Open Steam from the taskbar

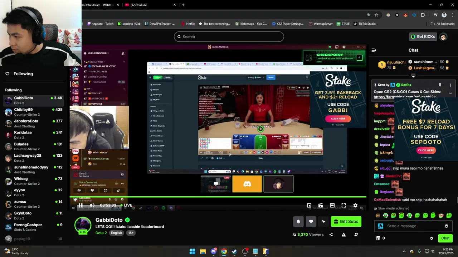234,251
